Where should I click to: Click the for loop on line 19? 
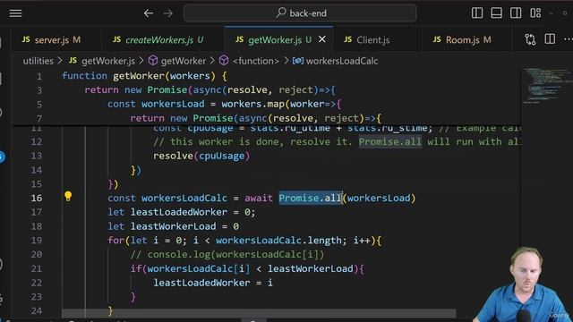point(244,241)
